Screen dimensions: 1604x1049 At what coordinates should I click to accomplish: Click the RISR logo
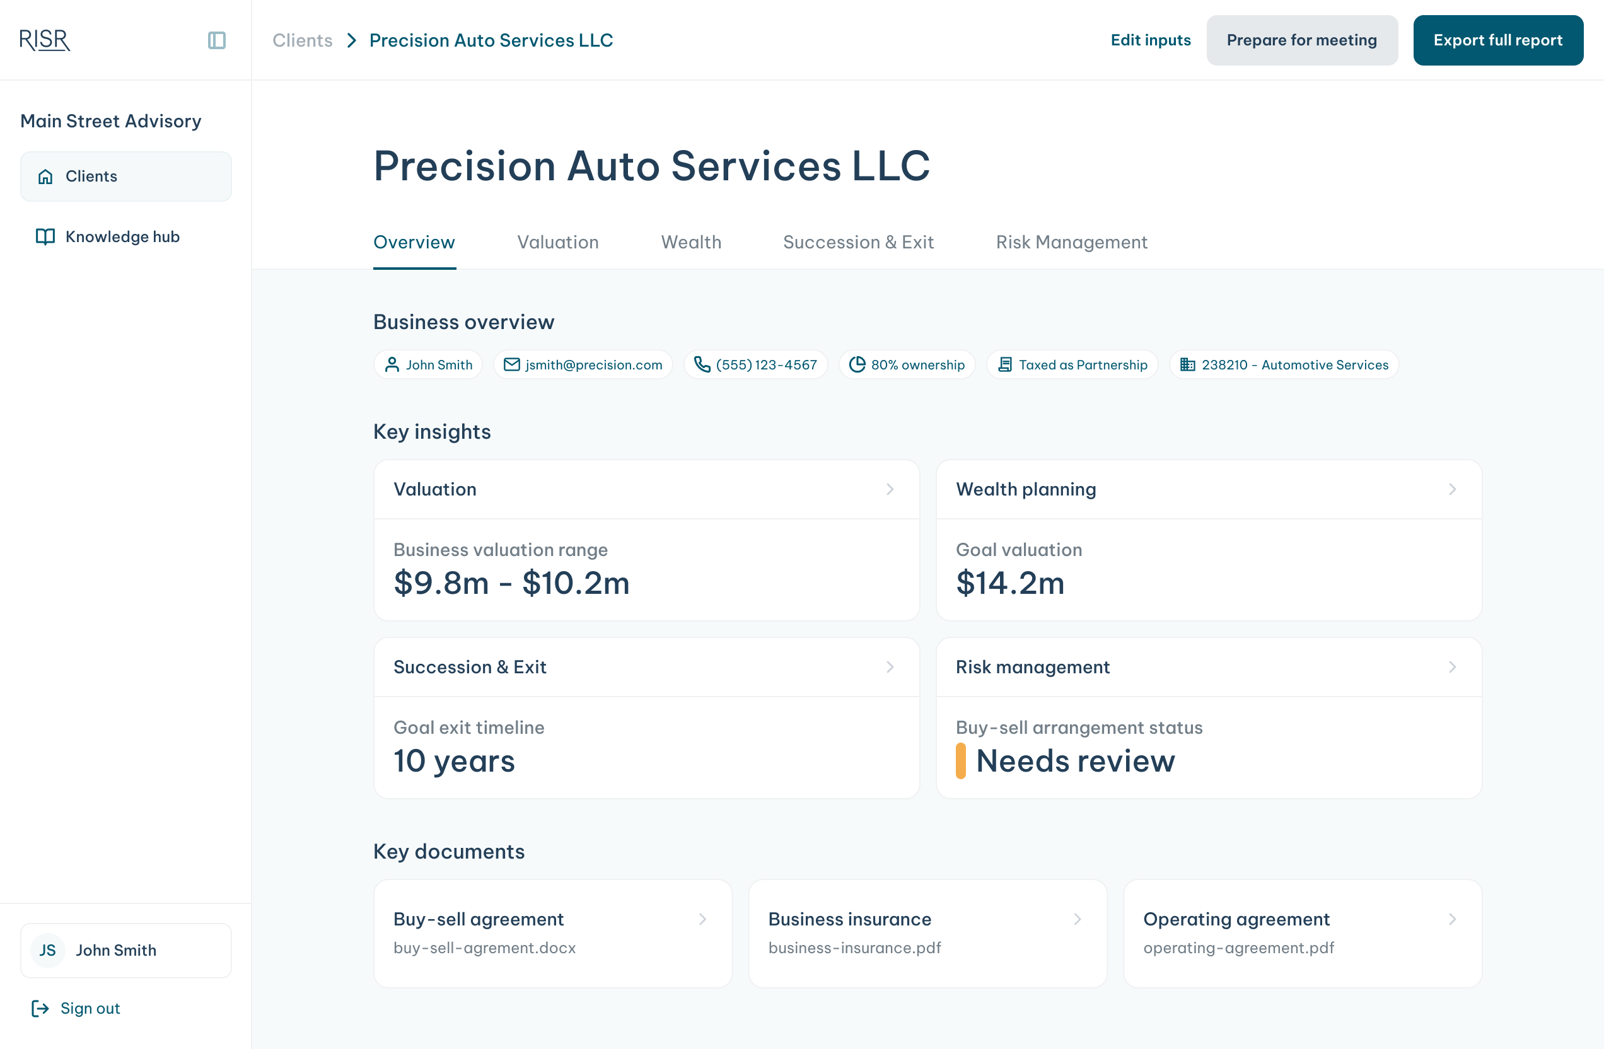tap(45, 40)
